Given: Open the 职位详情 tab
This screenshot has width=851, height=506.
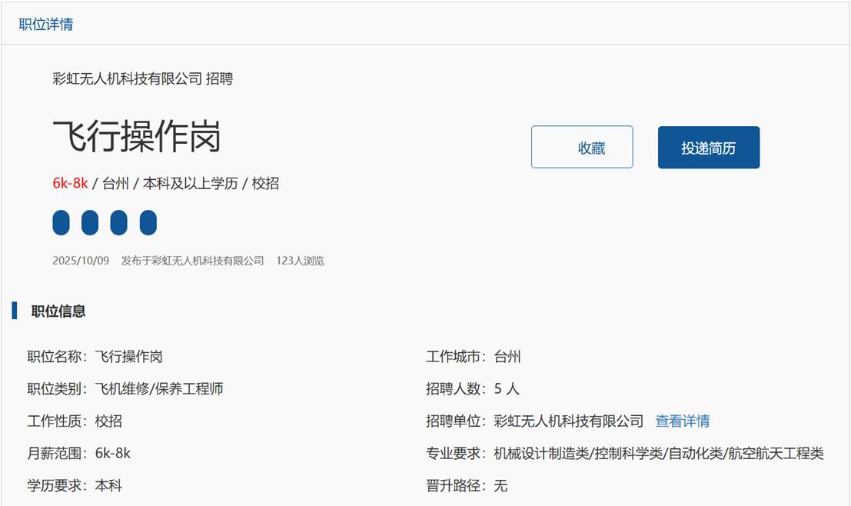Looking at the screenshot, I should 46,24.
